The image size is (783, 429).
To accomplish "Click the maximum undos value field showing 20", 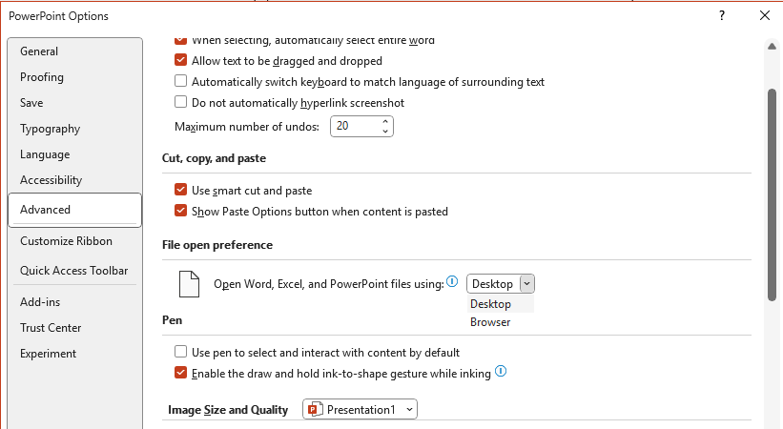I will (355, 126).
